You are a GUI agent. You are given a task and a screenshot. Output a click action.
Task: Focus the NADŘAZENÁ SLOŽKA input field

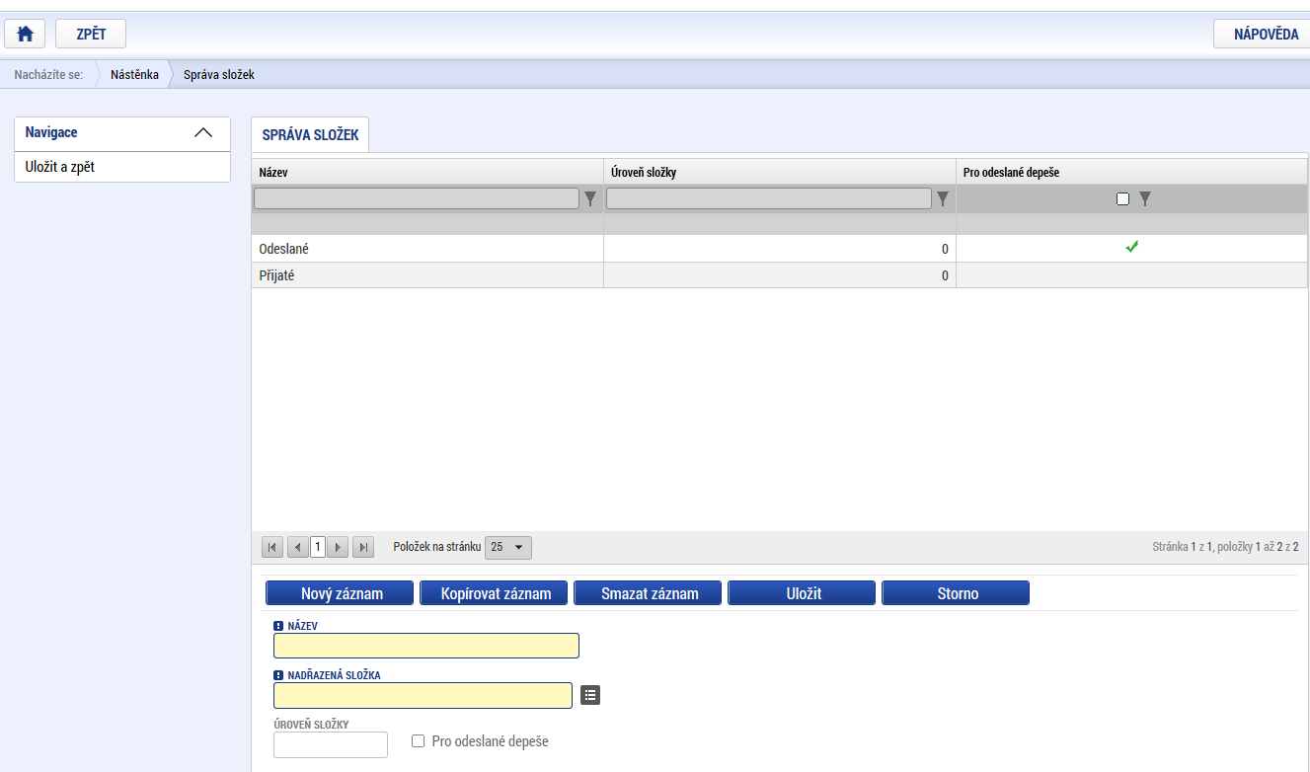tap(423, 695)
